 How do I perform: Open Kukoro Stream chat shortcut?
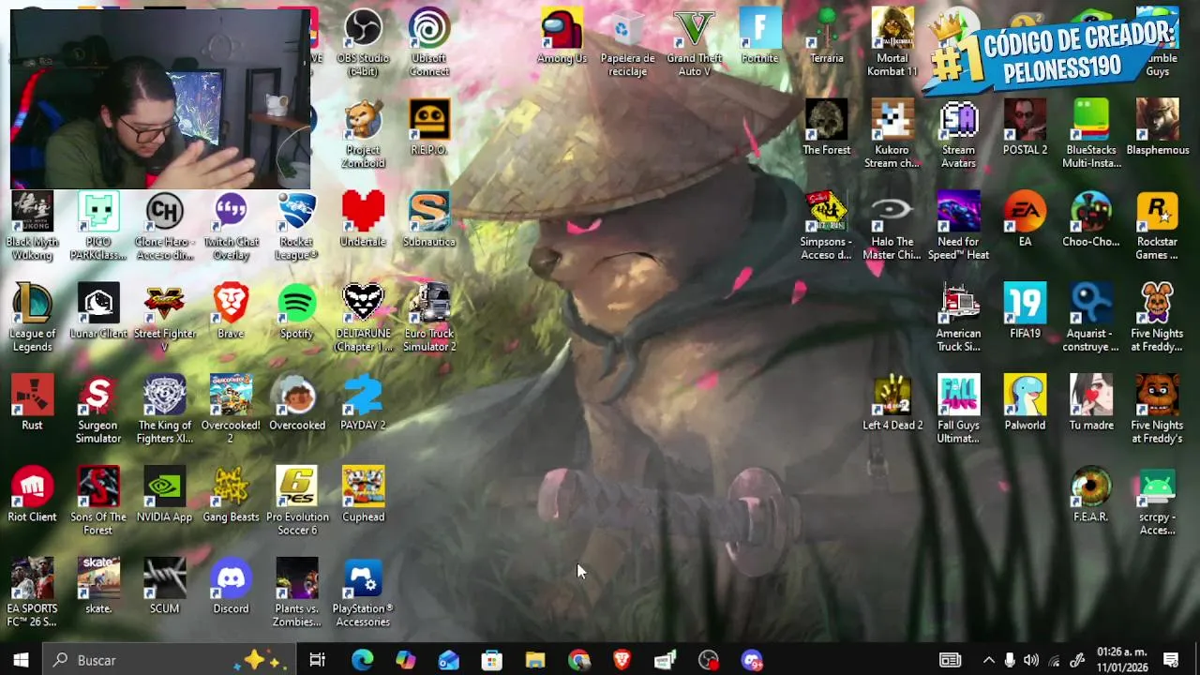[892, 120]
